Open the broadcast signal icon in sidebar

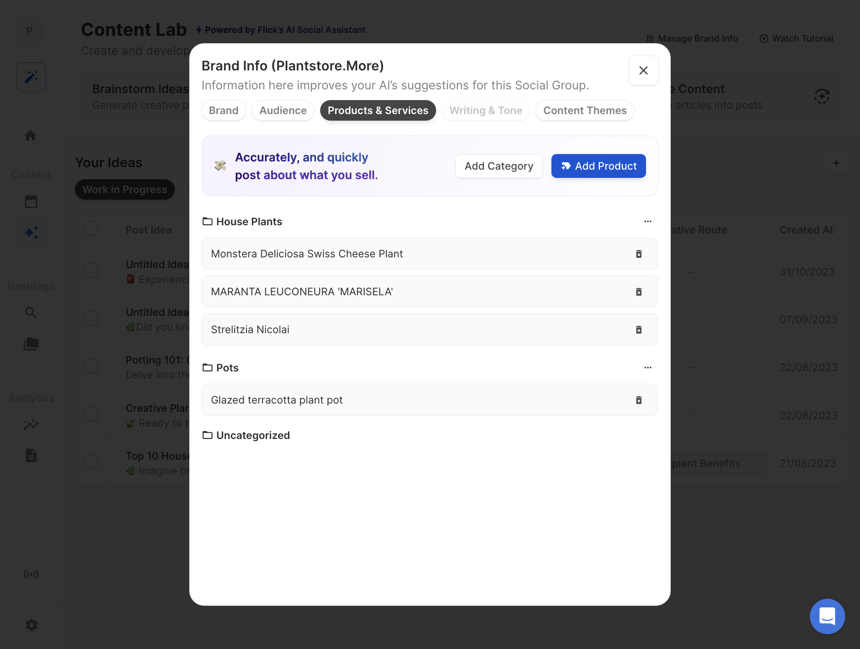[31, 574]
